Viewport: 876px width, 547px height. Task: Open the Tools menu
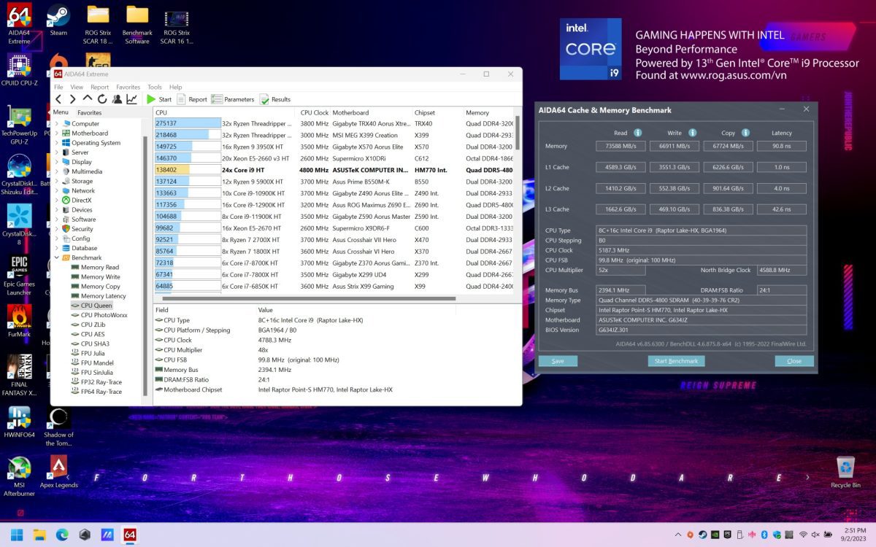155,87
